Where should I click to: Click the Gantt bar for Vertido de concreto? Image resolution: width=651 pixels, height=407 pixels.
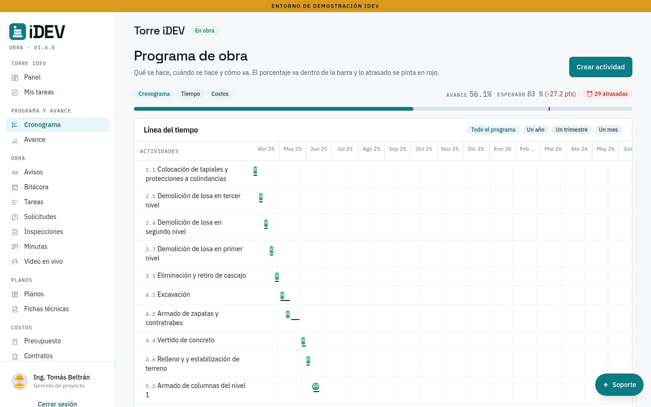303,341
